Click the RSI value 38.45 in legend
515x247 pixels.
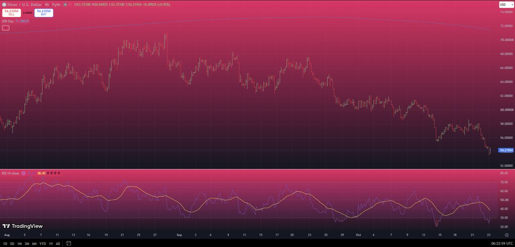41,173
